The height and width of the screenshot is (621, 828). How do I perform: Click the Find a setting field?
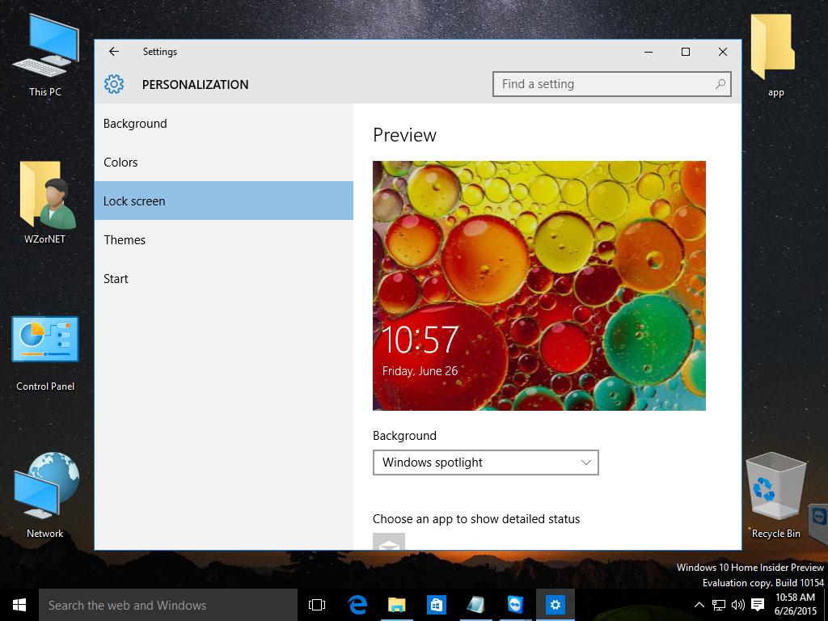click(x=602, y=84)
